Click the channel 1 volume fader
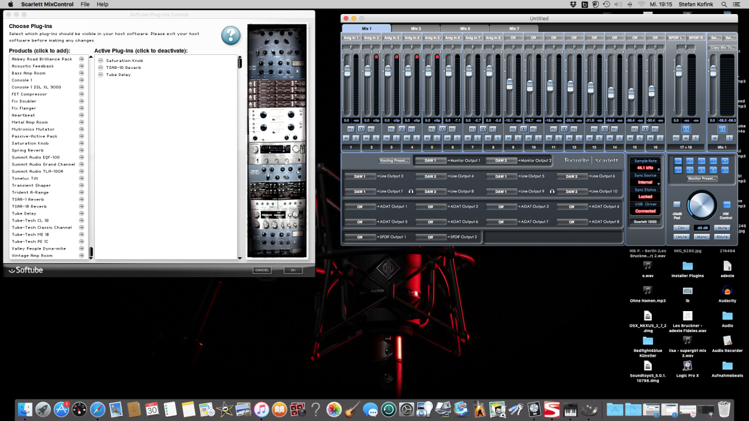Screen dimensions: 749x421 [x=347, y=71]
